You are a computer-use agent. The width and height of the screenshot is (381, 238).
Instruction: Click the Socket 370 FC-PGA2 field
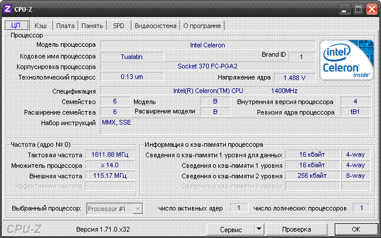208,66
